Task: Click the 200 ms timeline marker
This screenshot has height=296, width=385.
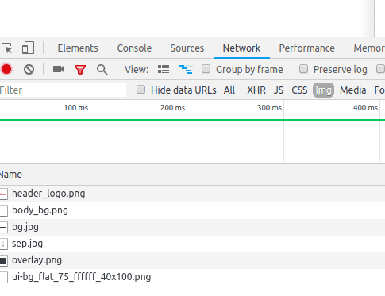Action: [172, 108]
